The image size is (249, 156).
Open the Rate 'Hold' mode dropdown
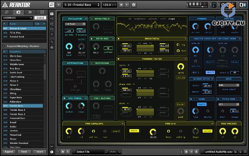click(x=229, y=85)
